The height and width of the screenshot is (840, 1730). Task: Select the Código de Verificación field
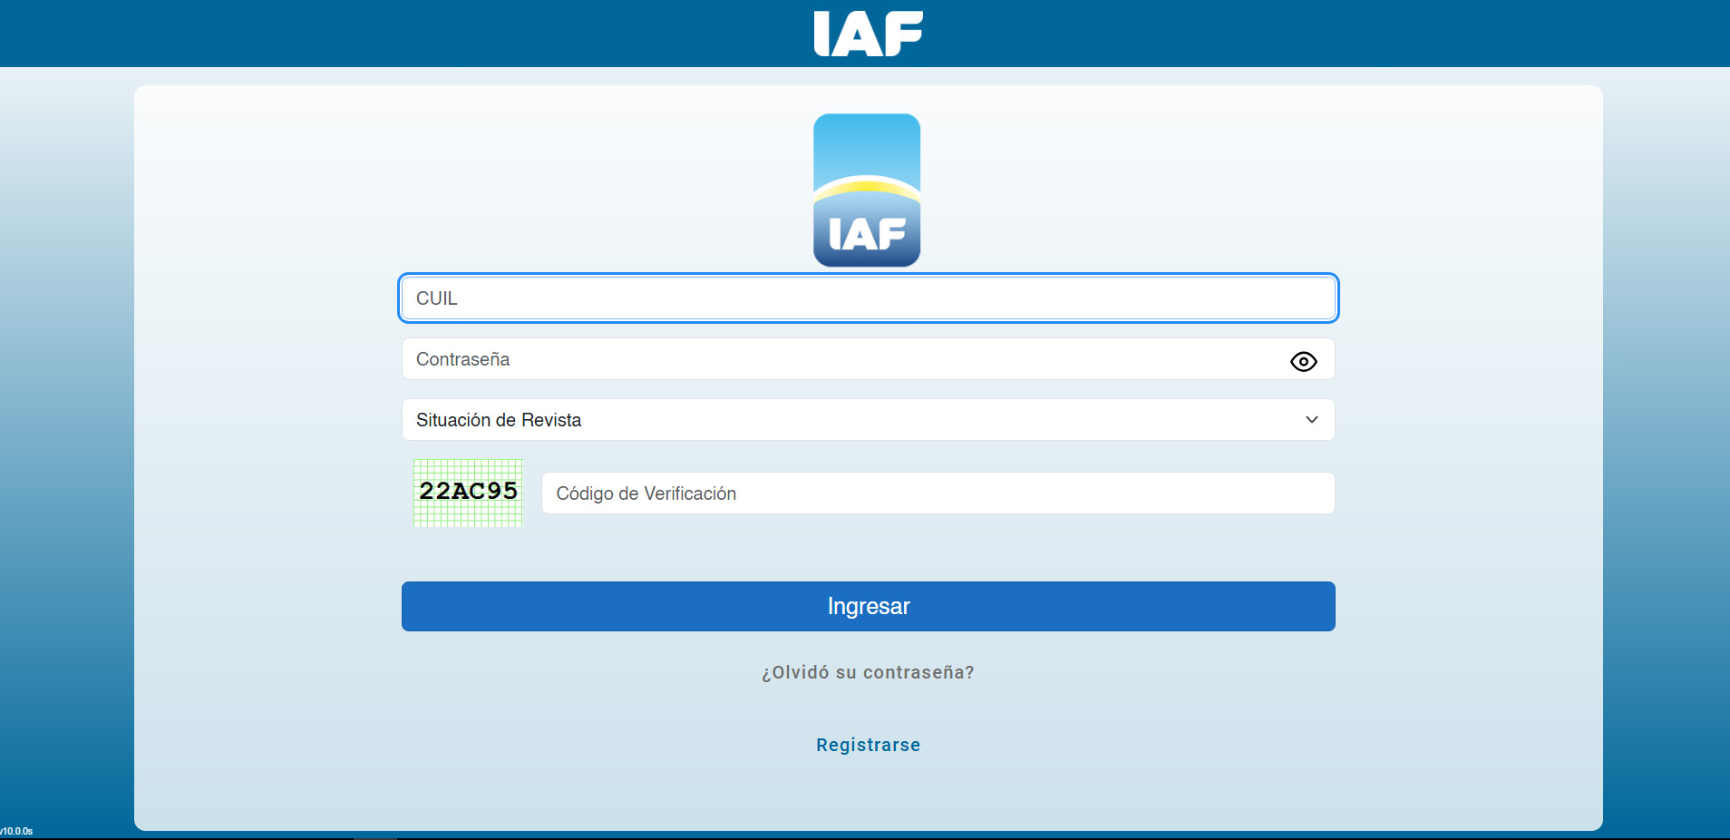click(938, 493)
